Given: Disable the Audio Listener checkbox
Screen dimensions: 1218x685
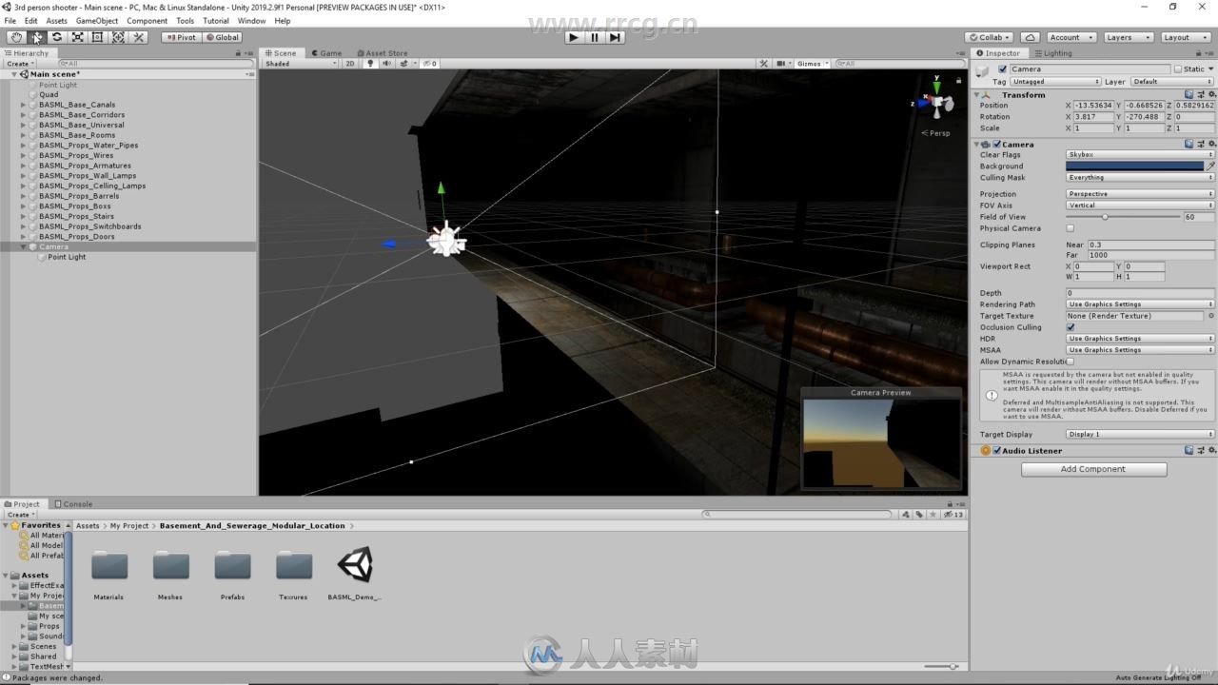Looking at the screenshot, I should pos(996,451).
